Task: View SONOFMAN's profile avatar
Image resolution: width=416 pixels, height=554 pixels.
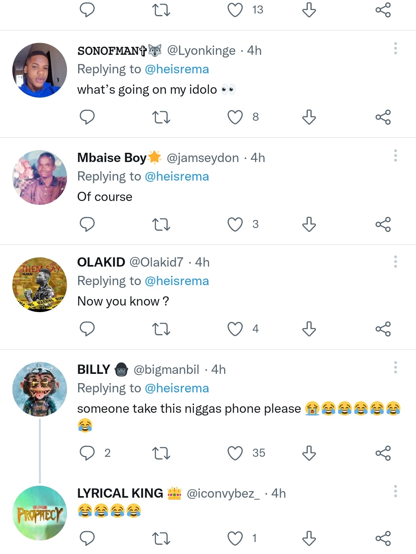Action: tap(40, 70)
